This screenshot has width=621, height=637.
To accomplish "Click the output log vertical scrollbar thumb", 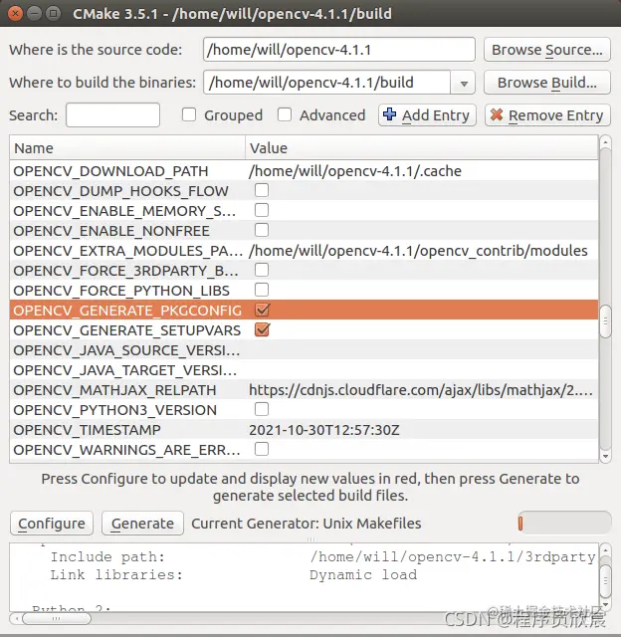I will (605, 580).
